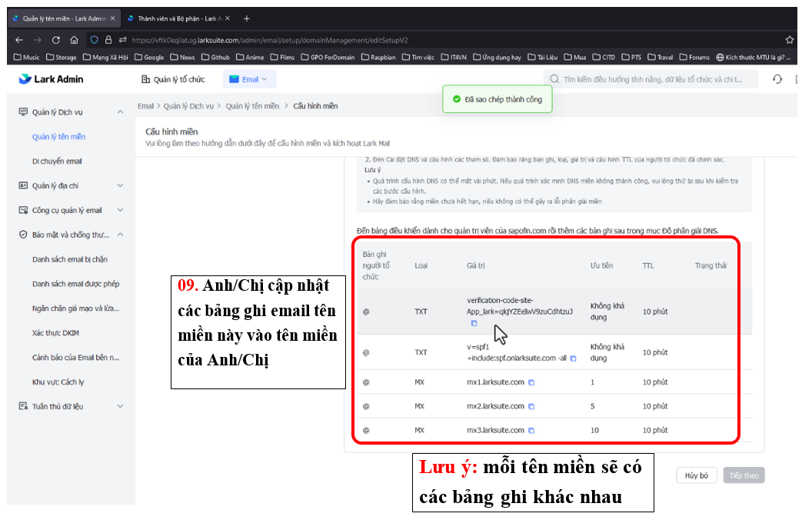
Task: Click mx1.larksuite.com value text
Action: click(x=495, y=382)
